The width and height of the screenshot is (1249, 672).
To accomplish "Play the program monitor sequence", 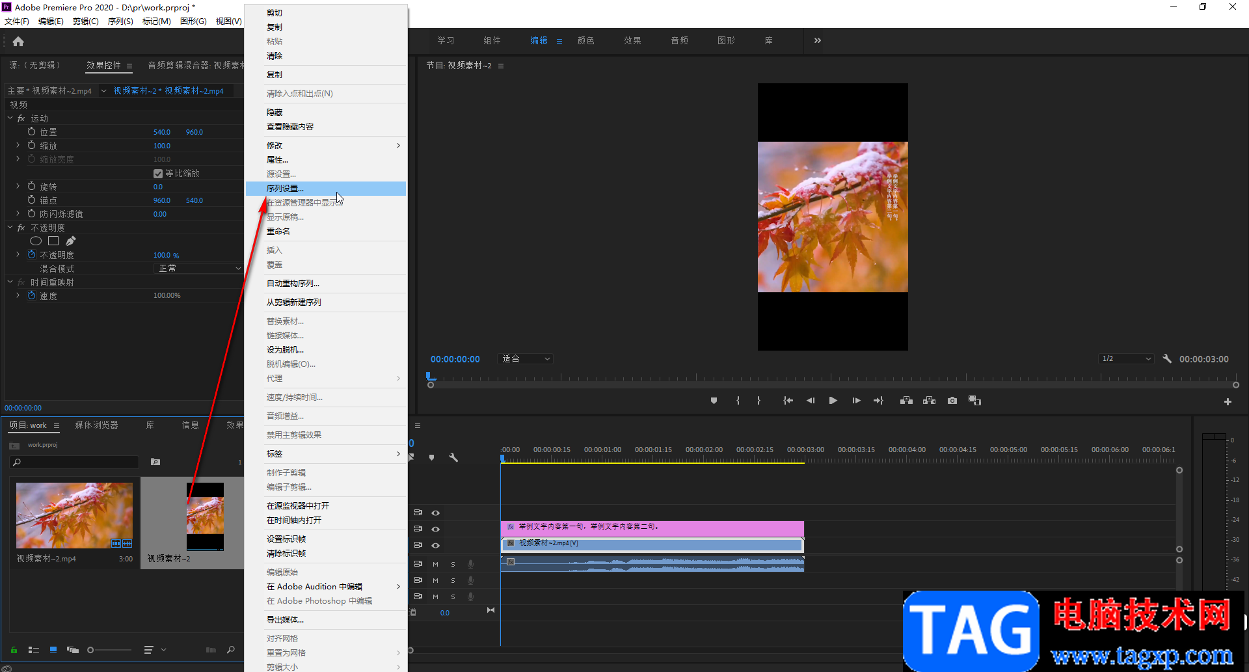I will pyautogui.click(x=833, y=401).
